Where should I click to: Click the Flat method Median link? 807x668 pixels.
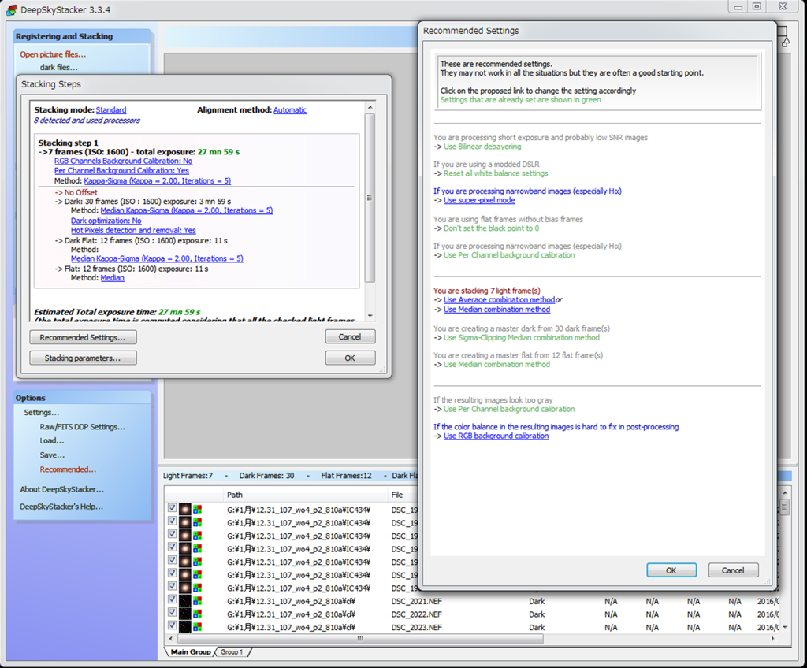(112, 278)
